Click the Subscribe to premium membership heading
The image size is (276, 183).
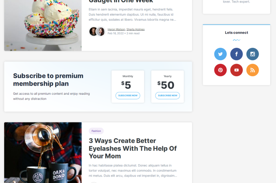tap(48, 80)
